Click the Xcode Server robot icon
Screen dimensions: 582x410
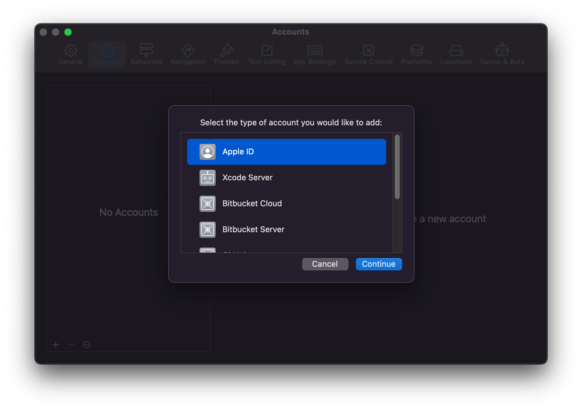tap(208, 178)
